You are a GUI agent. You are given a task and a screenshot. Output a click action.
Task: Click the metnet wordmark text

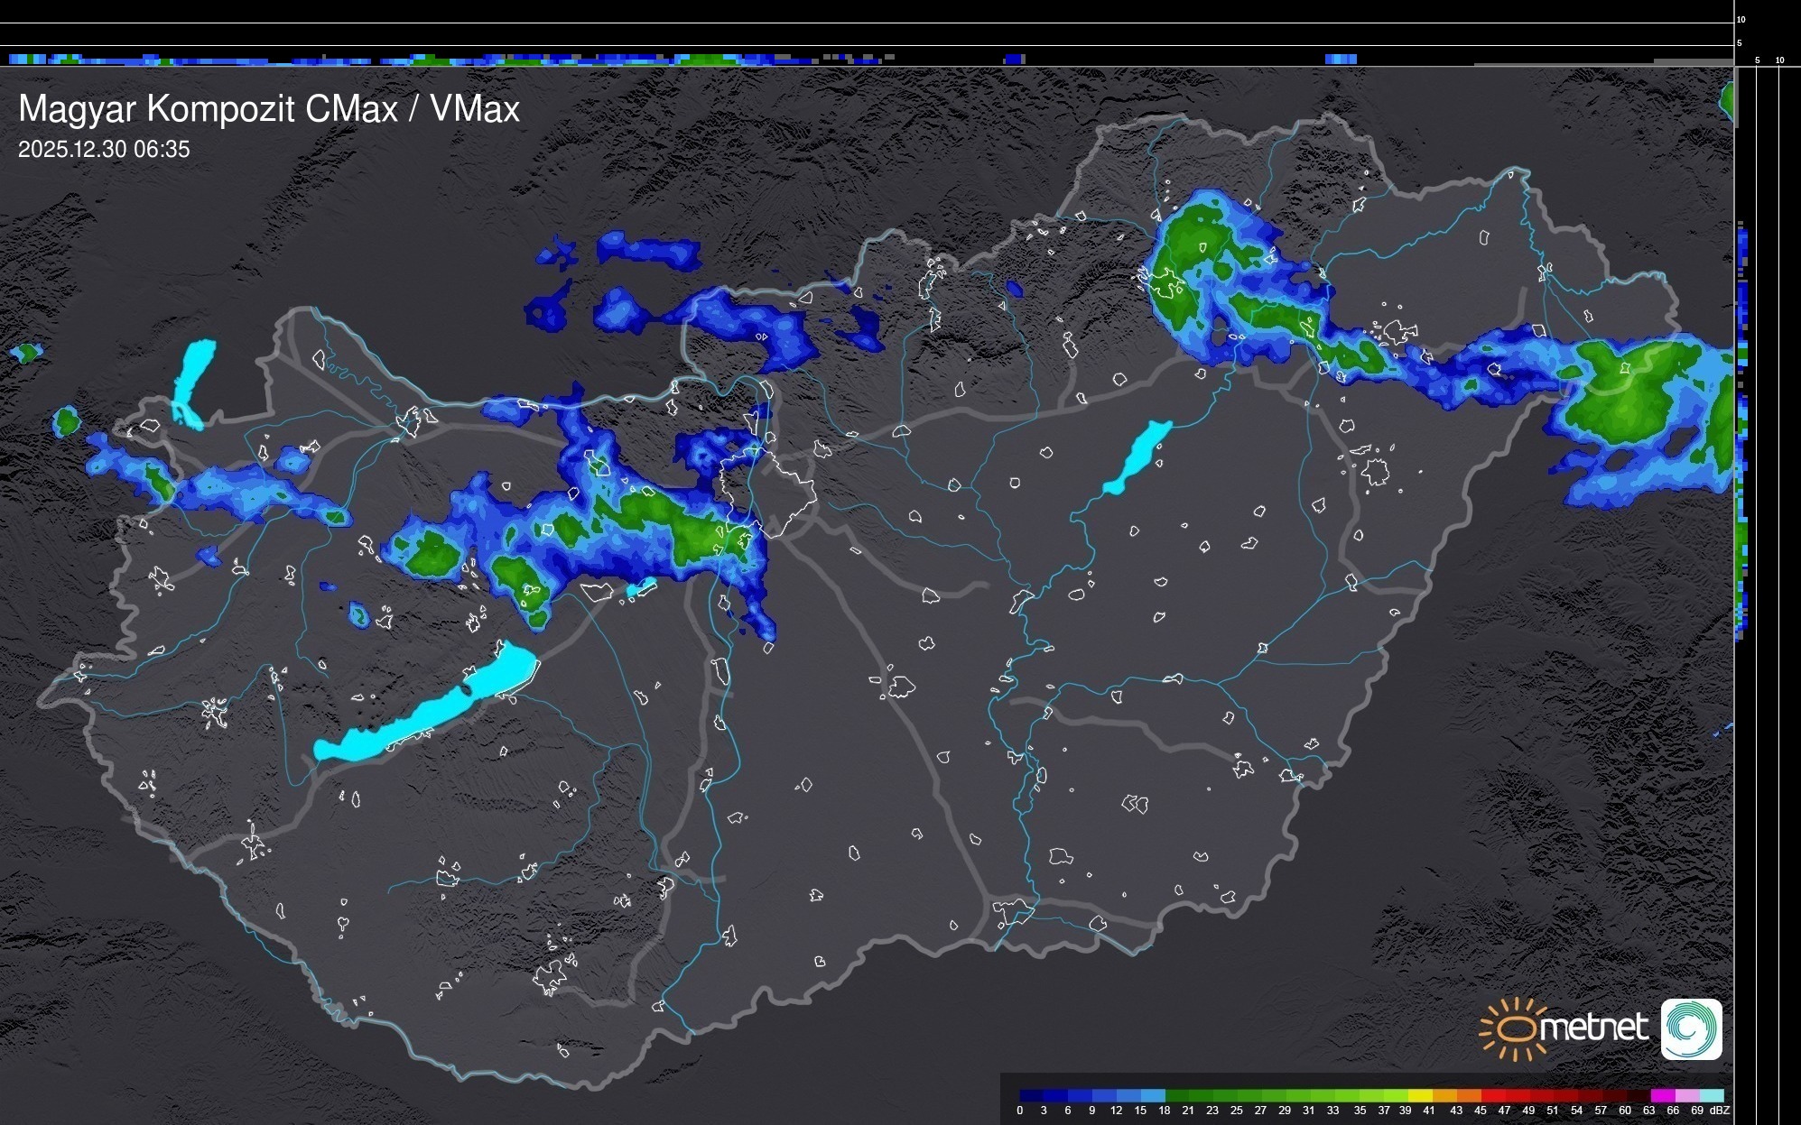pyautogui.click(x=1593, y=1028)
